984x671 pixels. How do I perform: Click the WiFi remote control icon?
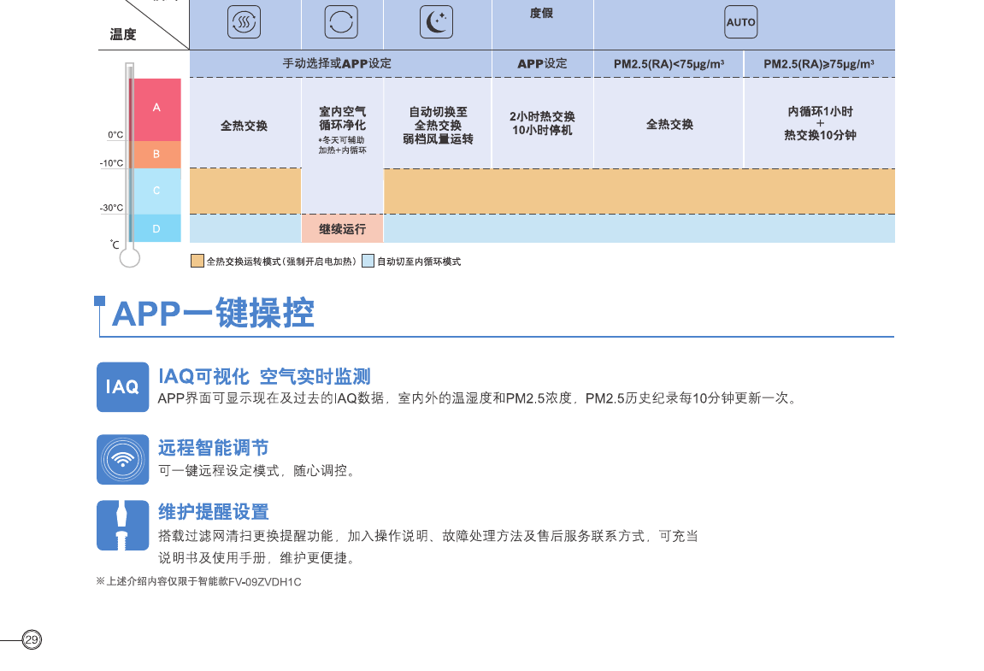click(x=122, y=459)
